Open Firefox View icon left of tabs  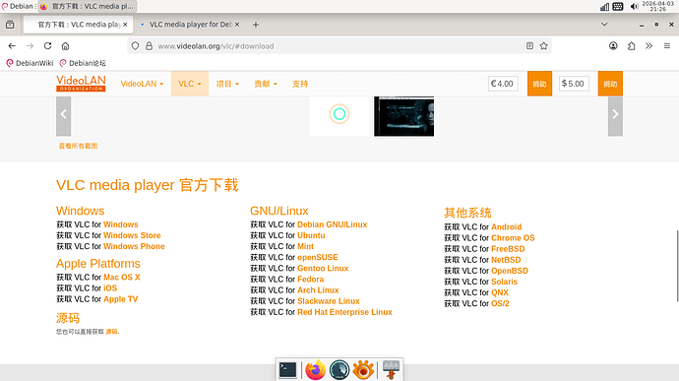point(10,25)
